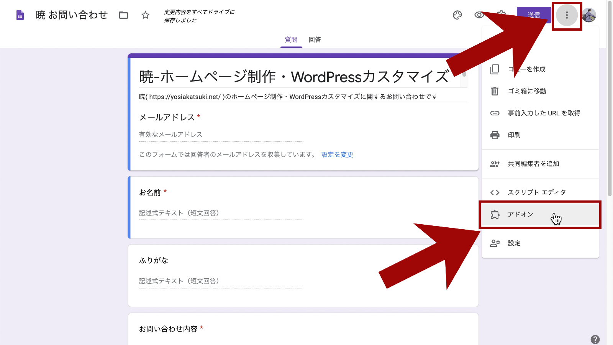Click the title box small scrollbar
This screenshot has height=345, width=613.
pyautogui.click(x=464, y=73)
